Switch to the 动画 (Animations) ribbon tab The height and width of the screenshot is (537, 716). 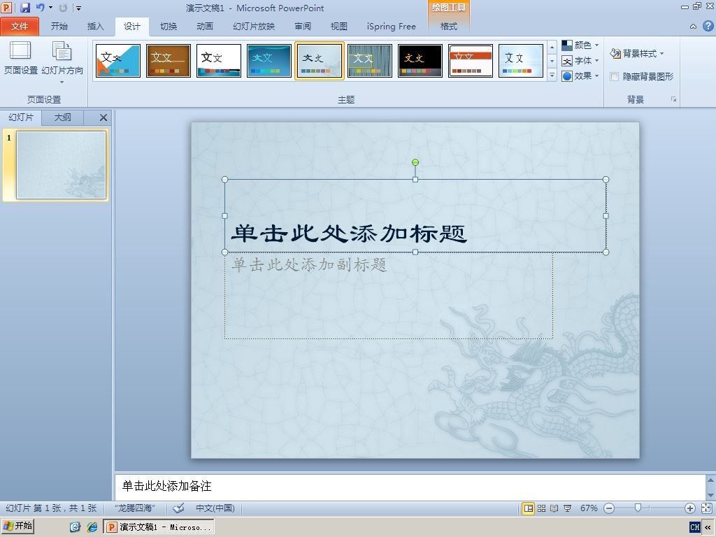tap(205, 27)
